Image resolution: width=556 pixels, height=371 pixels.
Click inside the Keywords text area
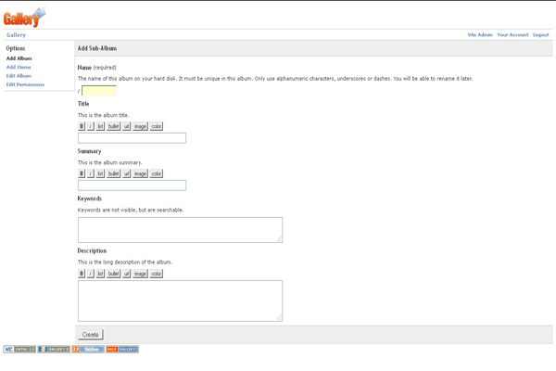(x=180, y=230)
